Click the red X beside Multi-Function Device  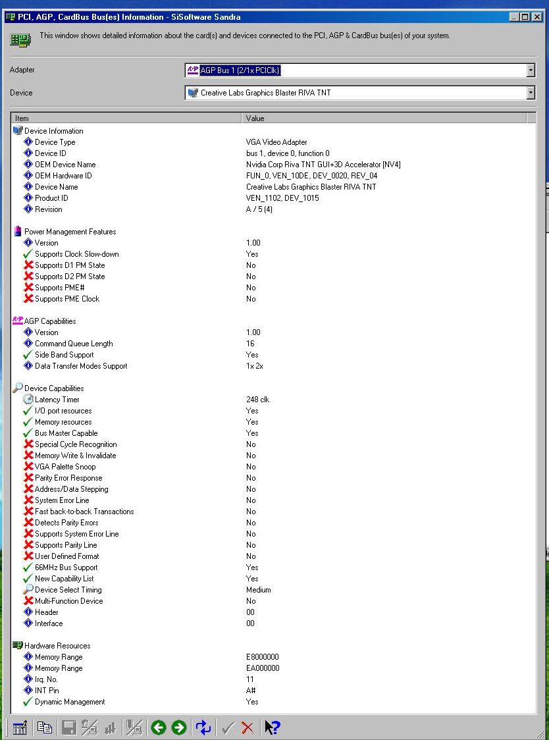click(x=28, y=601)
